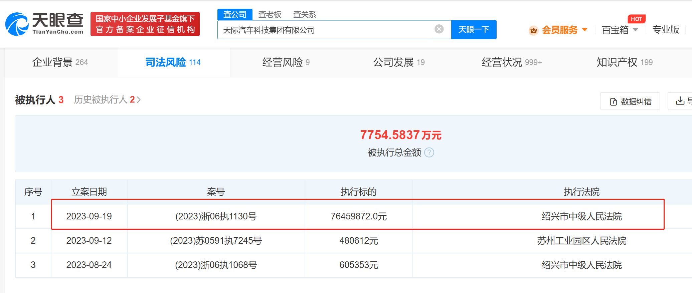
Task: Click amount 480612元
Action: (359, 241)
